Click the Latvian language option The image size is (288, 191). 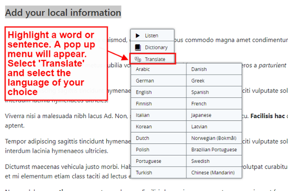click(x=214, y=127)
